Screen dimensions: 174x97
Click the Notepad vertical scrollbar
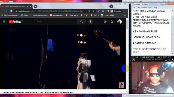pos(172,32)
